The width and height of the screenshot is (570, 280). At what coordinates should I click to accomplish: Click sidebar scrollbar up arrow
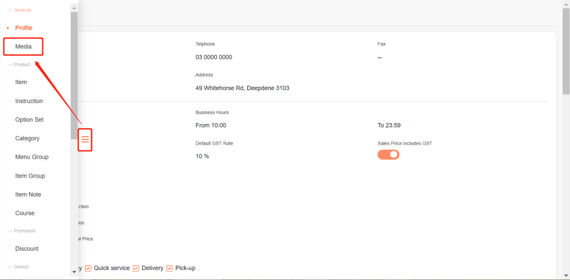75,8
